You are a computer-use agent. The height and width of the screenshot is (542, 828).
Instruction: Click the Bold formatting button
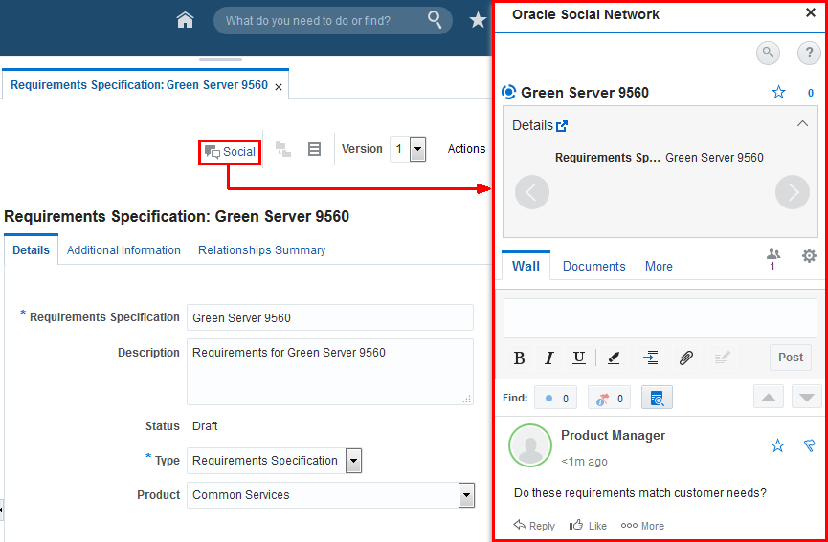519,358
